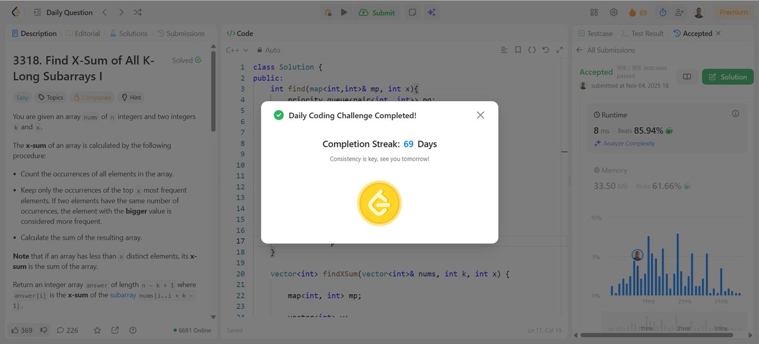Open the settings gear in the top bar
Viewport: 759px width, 344px height.
tap(614, 12)
